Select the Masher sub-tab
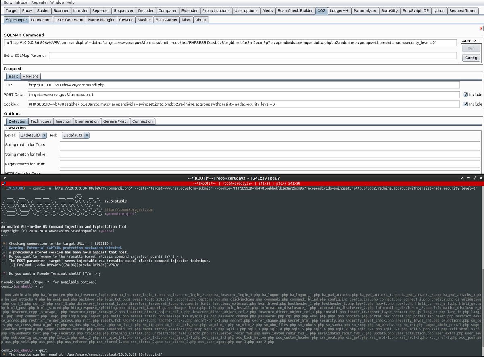The height and width of the screenshot is (357, 484). coord(144,19)
